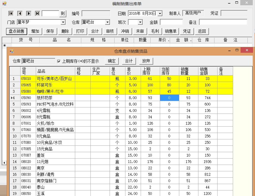Click the main window 合计 total button
Image resolution: width=255 pixels, height=196 pixels.
click(95, 31)
